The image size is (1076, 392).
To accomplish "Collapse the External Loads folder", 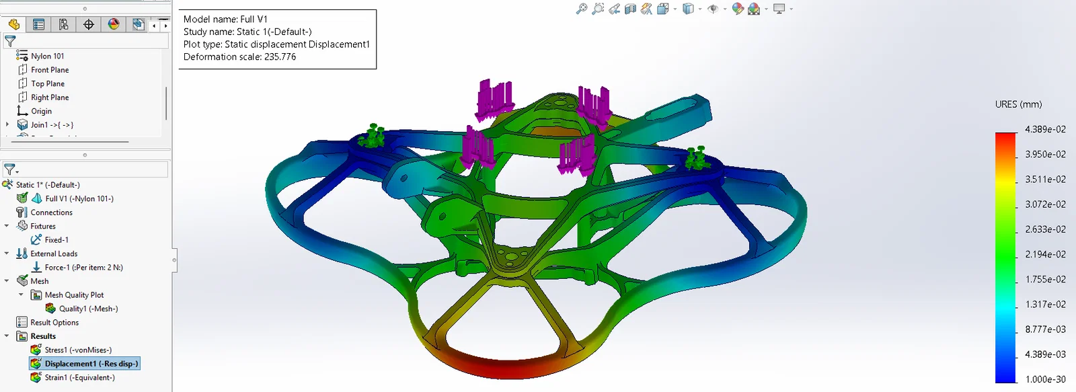I will pyautogui.click(x=7, y=253).
